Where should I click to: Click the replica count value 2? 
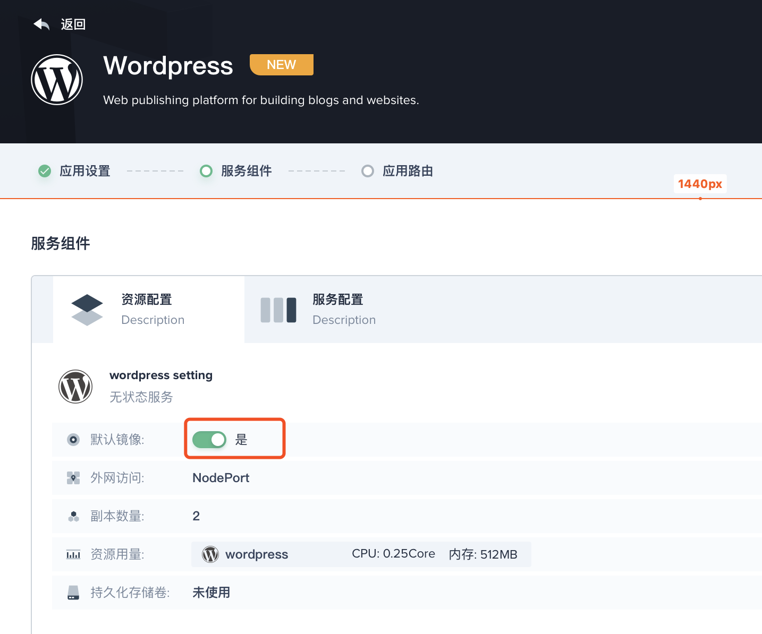point(196,516)
